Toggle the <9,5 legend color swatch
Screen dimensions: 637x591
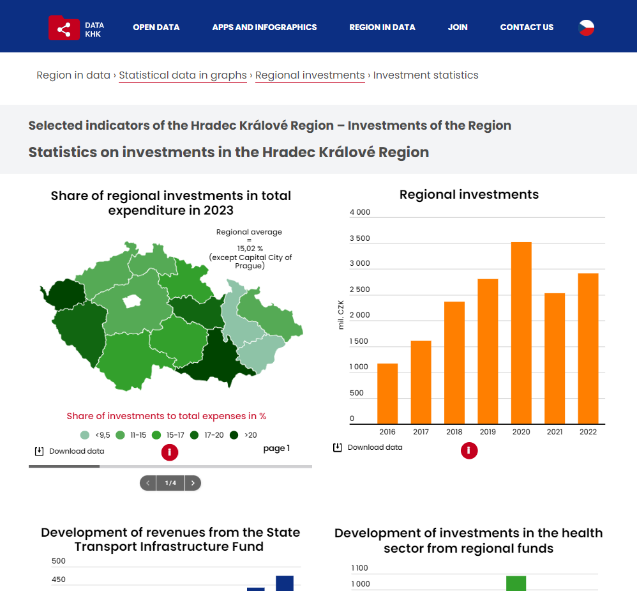(x=84, y=435)
